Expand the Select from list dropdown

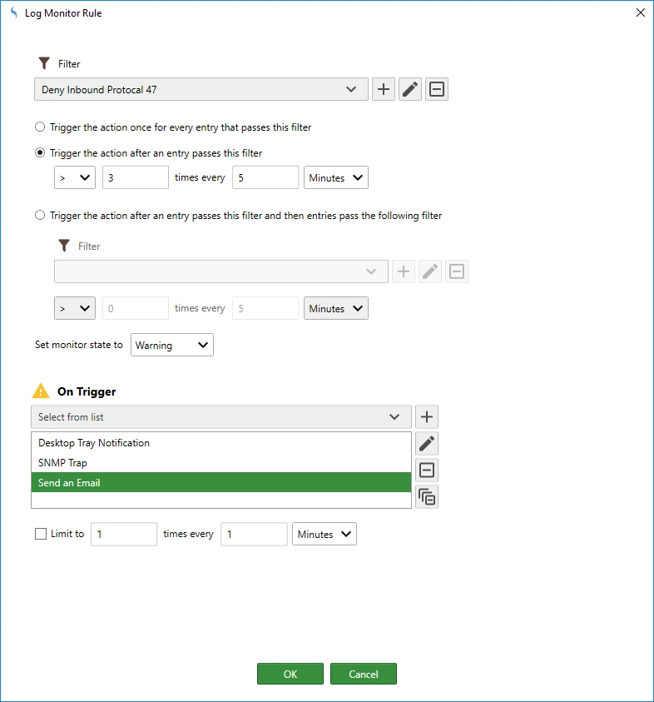pos(220,417)
